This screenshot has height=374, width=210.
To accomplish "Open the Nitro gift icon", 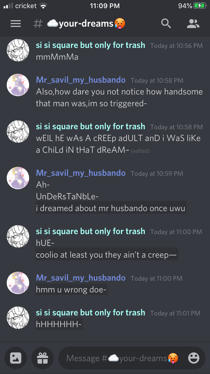I will [43, 358].
